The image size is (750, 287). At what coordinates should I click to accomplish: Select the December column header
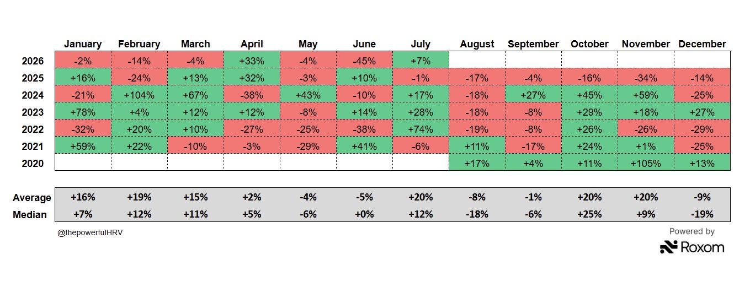pyautogui.click(x=702, y=44)
